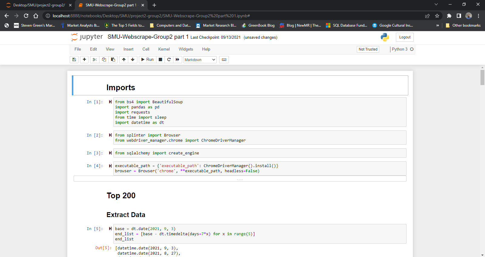485x257 pixels.
Task: Move the selected cell up
Action: tap(124, 60)
